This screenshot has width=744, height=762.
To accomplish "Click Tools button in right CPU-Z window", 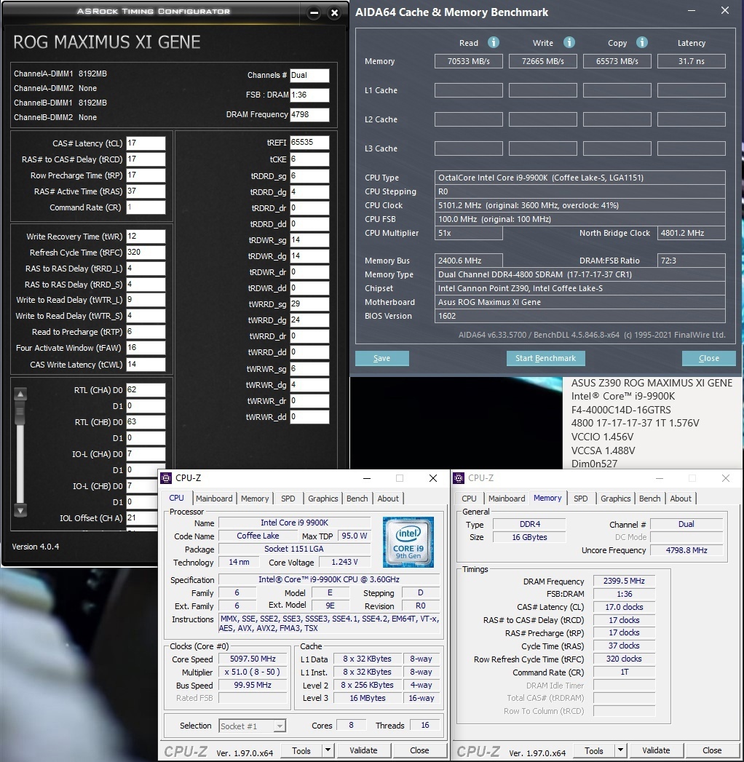I will coord(594,750).
